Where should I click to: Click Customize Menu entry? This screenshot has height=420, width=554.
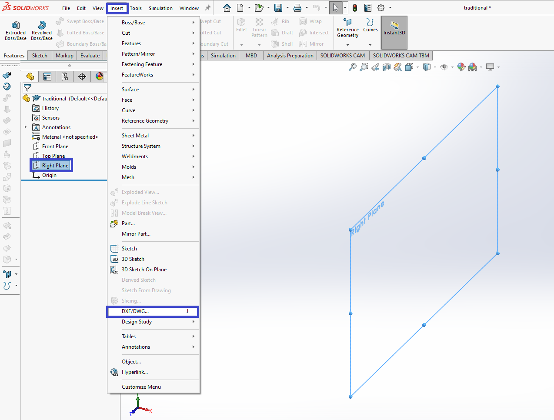click(154, 387)
